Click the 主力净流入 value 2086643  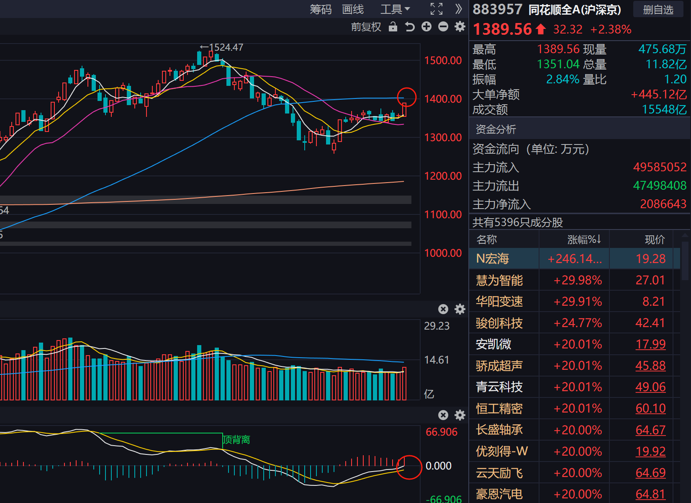tap(663, 204)
